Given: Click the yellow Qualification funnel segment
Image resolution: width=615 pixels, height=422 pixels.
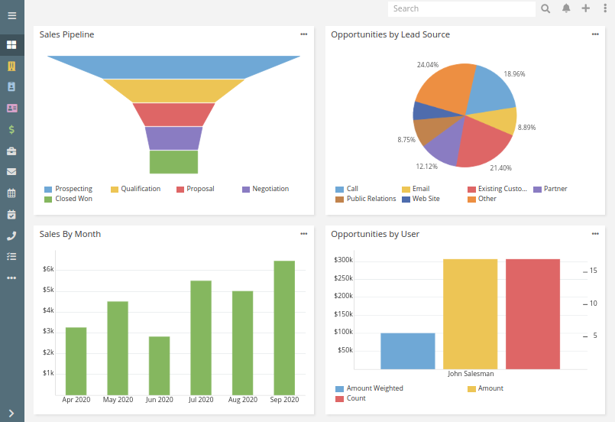Looking at the screenshot, I should (173, 91).
